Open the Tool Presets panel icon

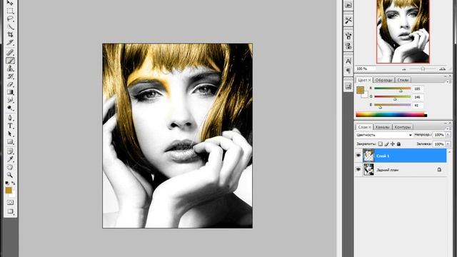(348, 21)
